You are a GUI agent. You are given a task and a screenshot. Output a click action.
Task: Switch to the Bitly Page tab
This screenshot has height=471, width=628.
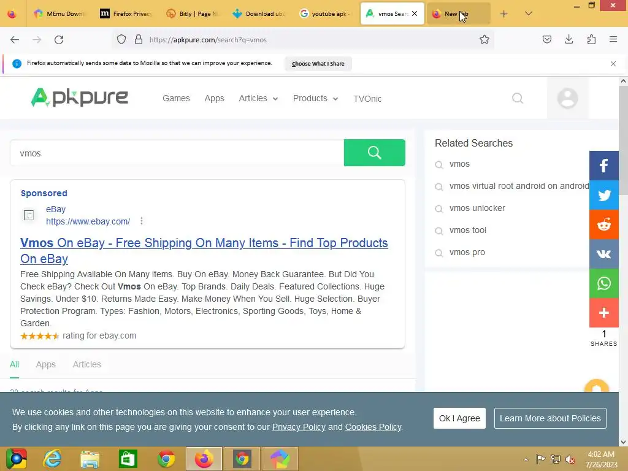click(193, 13)
